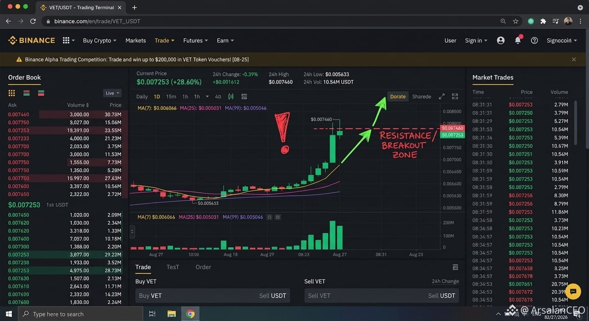Screen dimensions: 589x321
Task: Click the Market Trades panel scrollbar
Action: point(576,123)
